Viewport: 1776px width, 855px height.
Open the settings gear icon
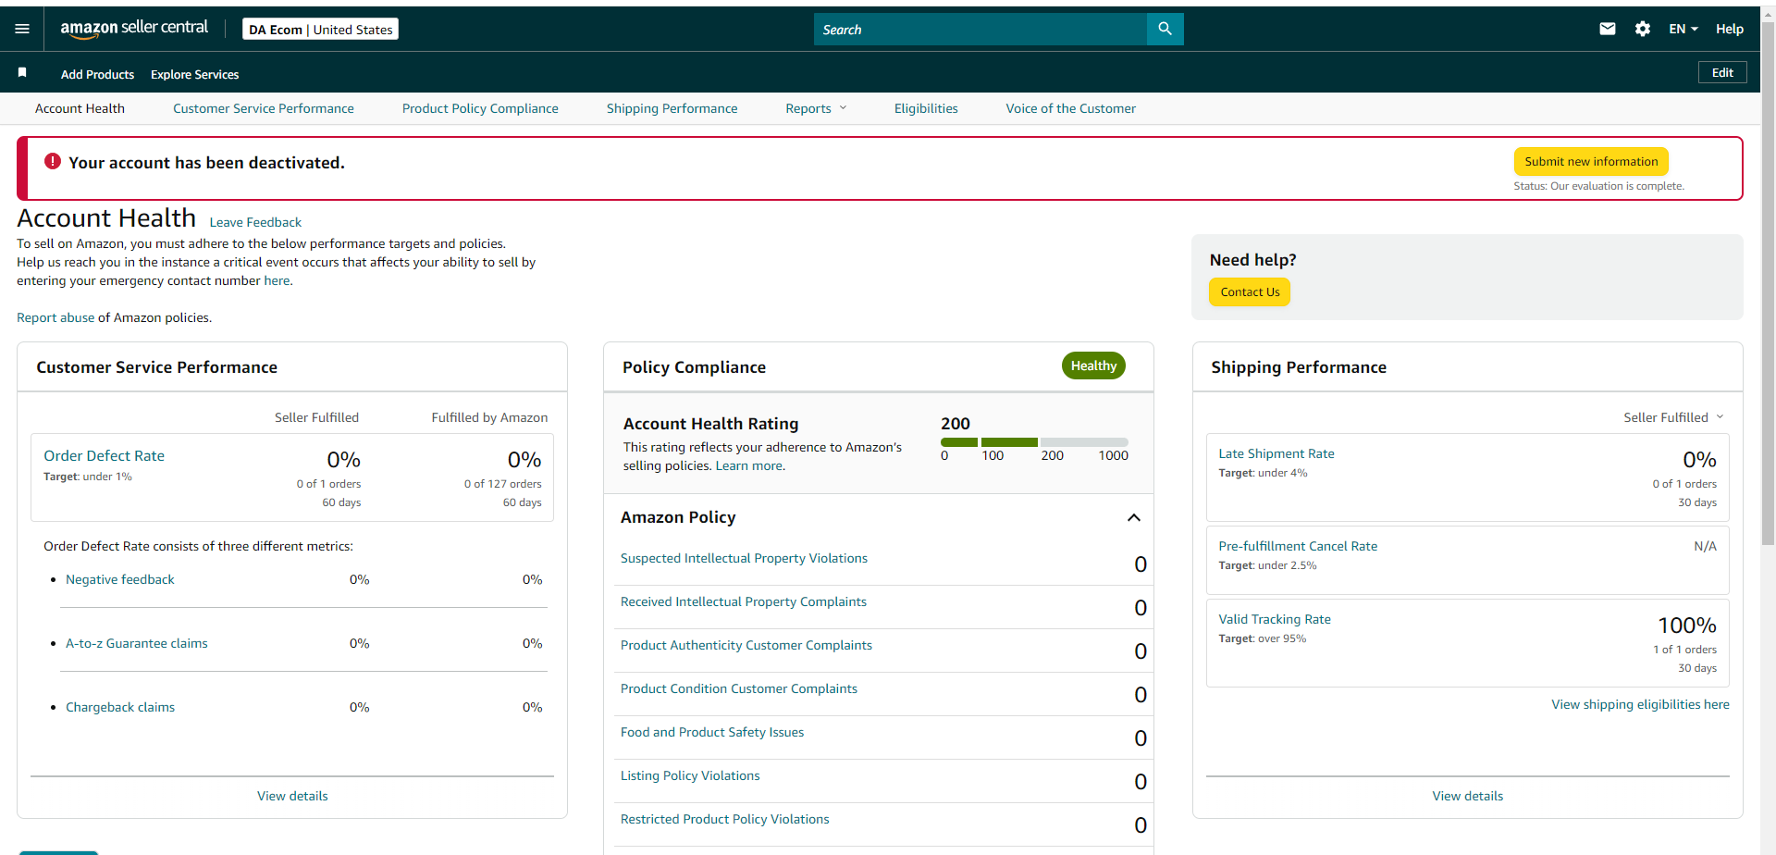1643,29
